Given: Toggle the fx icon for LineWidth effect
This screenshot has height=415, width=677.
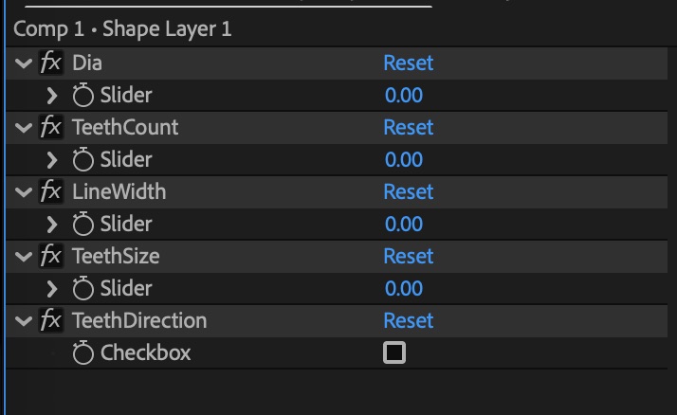Looking at the screenshot, I should click(x=50, y=192).
